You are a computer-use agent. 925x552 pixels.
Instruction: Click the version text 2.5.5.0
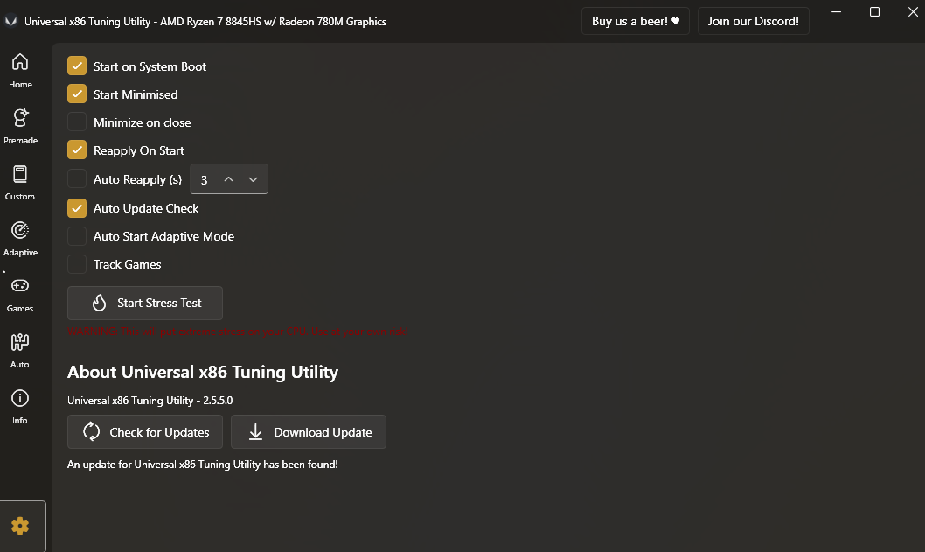point(218,401)
